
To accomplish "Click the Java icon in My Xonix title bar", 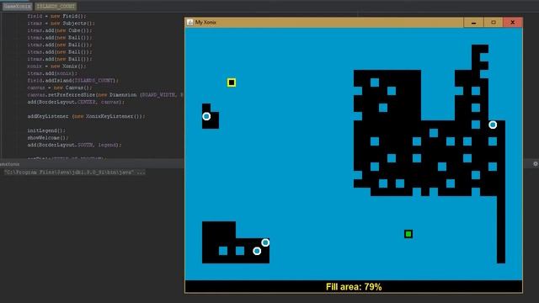I will tap(189, 23).
